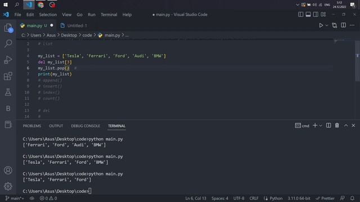The image size is (360, 202).
Task: Change line endings via CRLF
Action: pyautogui.click(x=254, y=198)
